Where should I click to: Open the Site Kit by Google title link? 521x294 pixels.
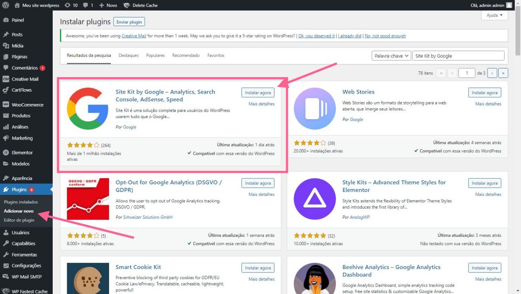coord(165,95)
